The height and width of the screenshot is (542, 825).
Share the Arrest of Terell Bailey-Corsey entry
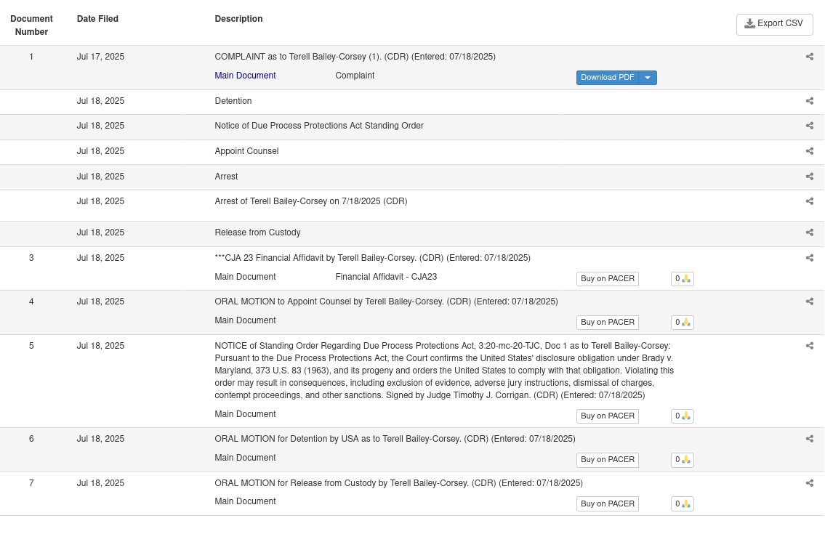coord(809,201)
